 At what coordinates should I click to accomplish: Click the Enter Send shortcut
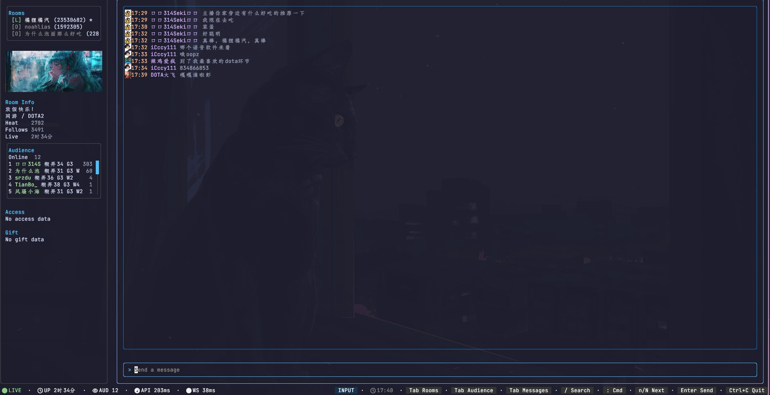click(x=696, y=391)
